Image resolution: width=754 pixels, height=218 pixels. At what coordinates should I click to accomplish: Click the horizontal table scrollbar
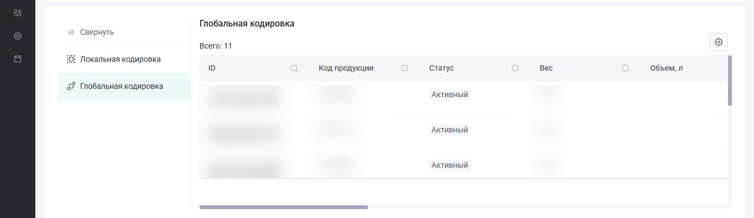(283, 208)
